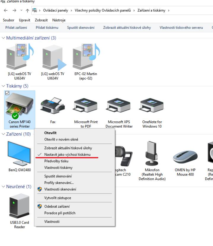Expand chevron after Ovládací panely breadcrumb
Viewport: 213px width, 246px height.
[71, 11]
